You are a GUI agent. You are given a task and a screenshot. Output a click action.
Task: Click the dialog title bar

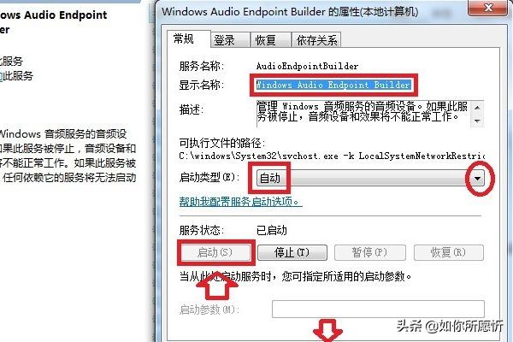click(311, 12)
